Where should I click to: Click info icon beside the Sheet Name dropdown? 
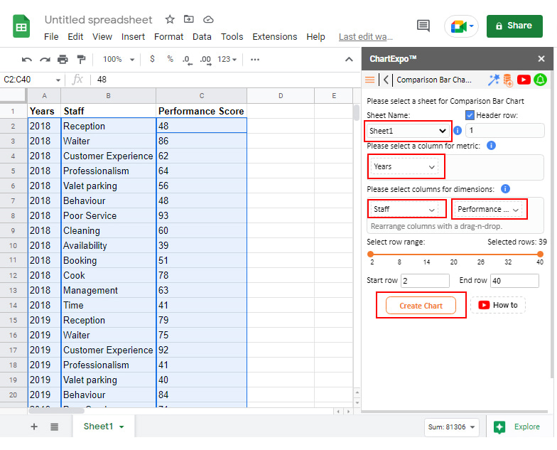458,131
